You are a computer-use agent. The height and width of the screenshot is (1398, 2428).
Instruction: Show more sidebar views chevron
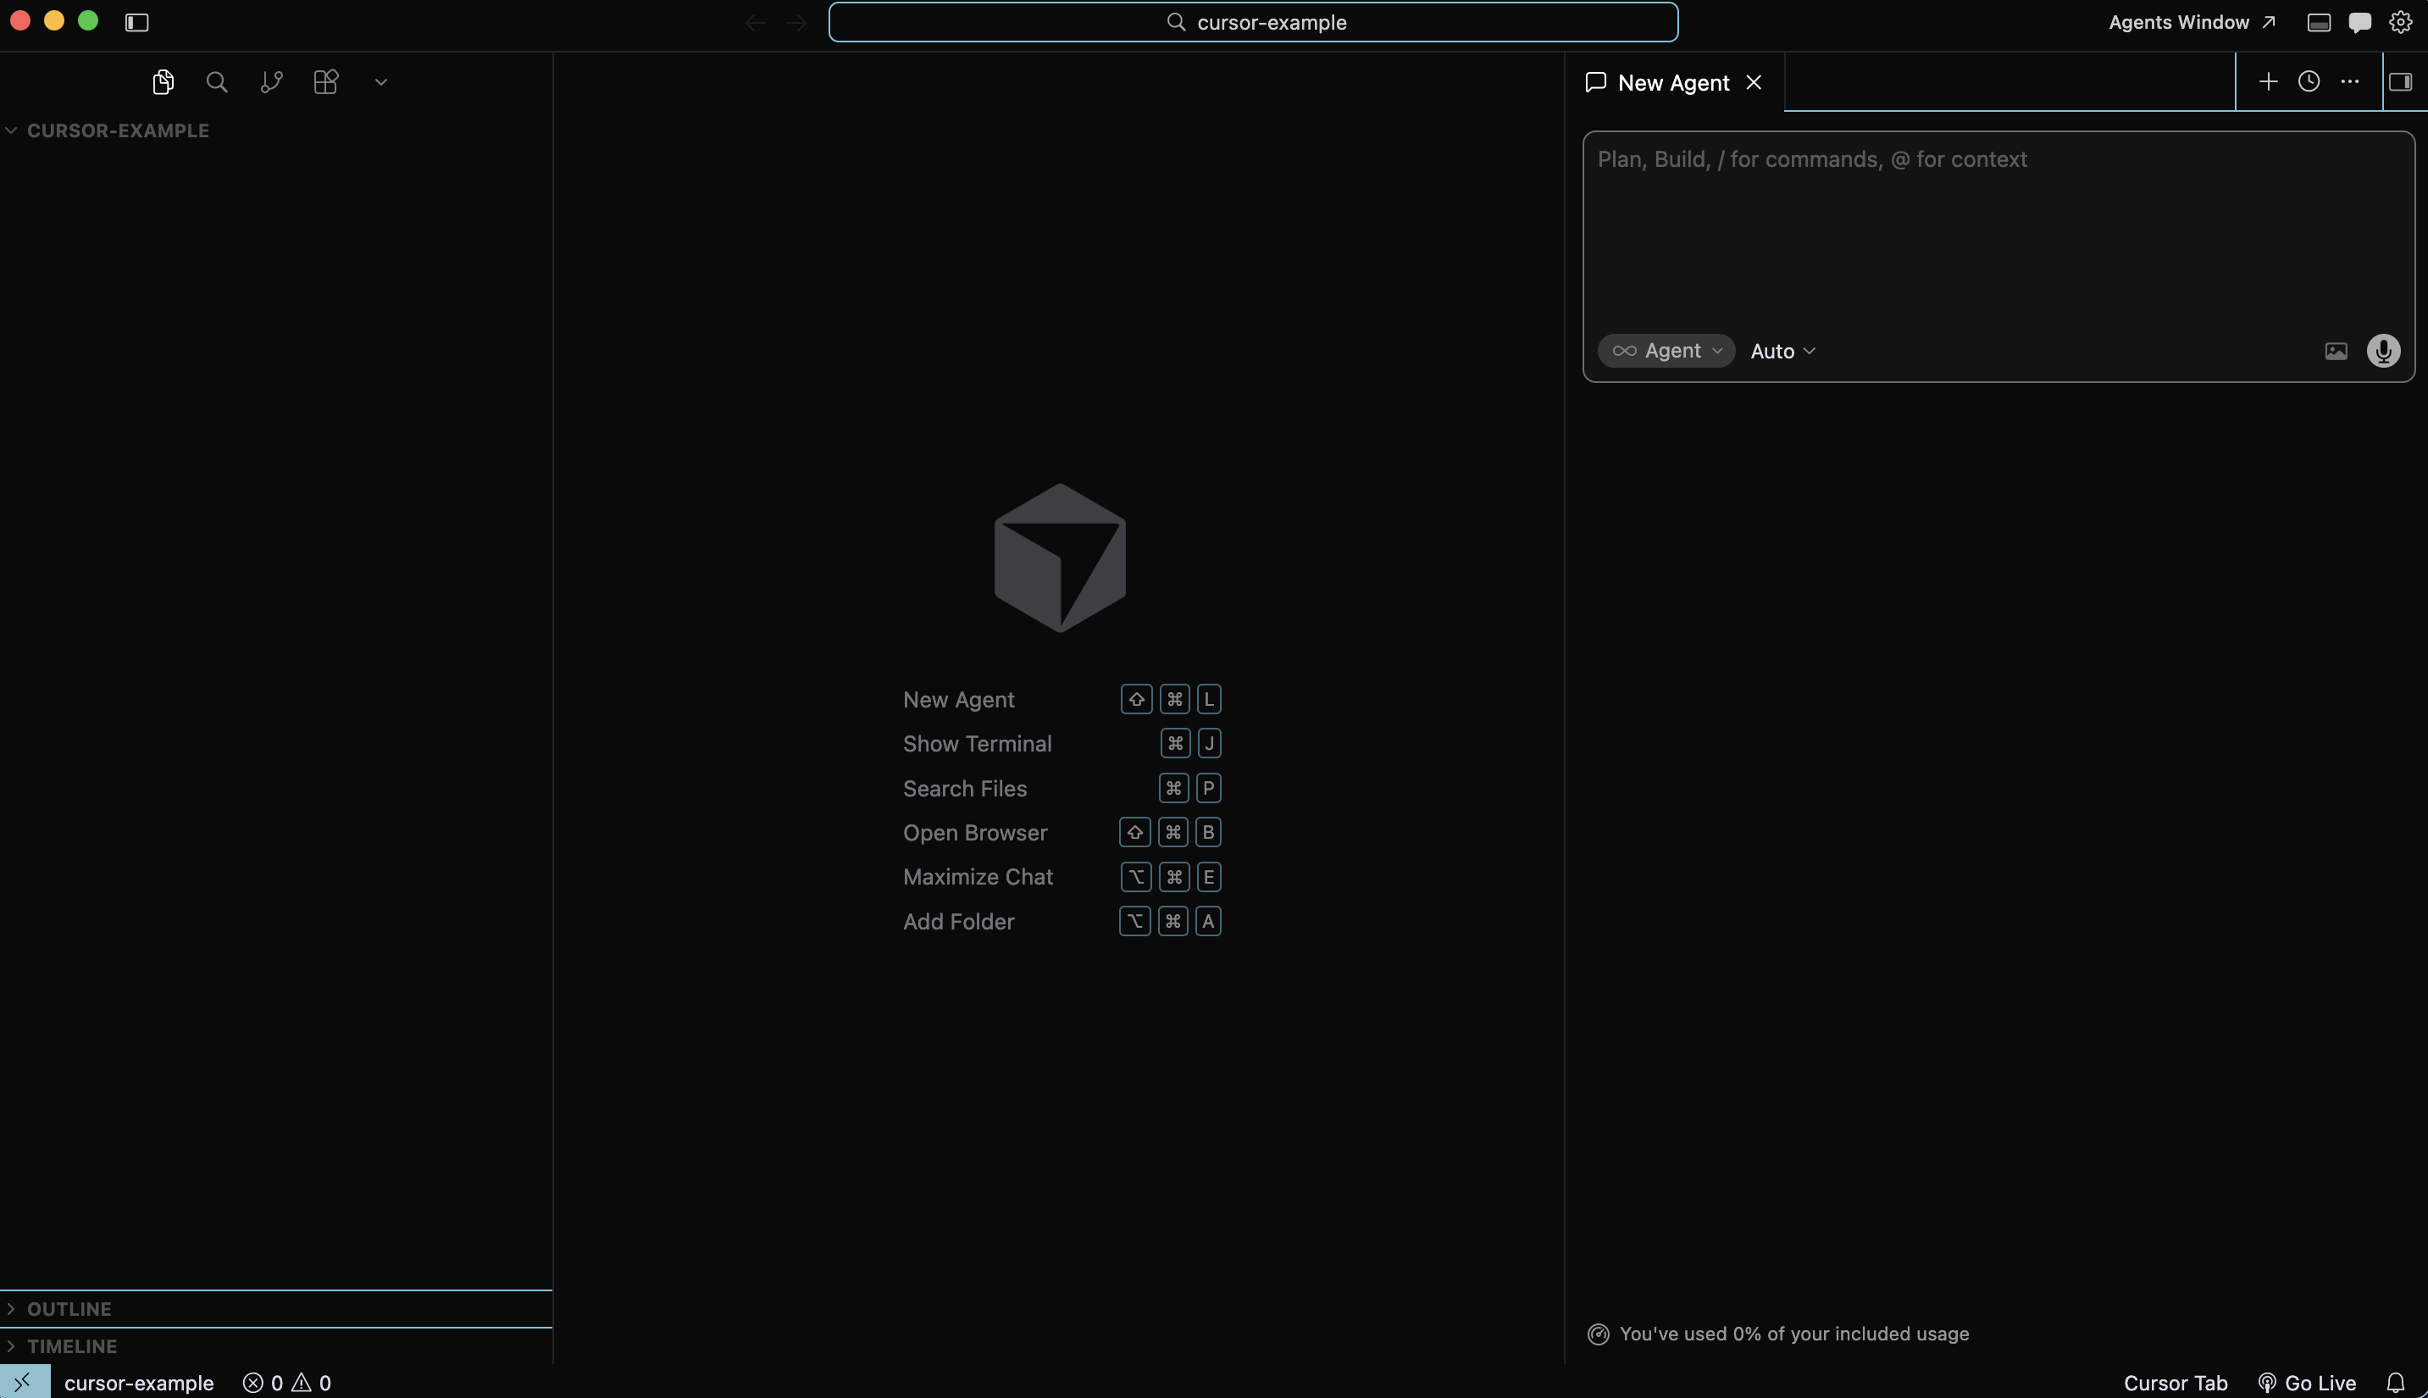click(x=381, y=82)
